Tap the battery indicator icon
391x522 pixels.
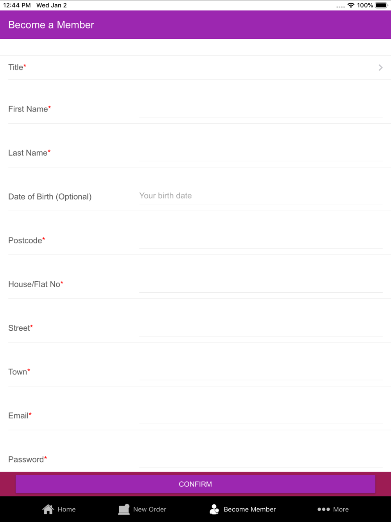click(382, 5)
